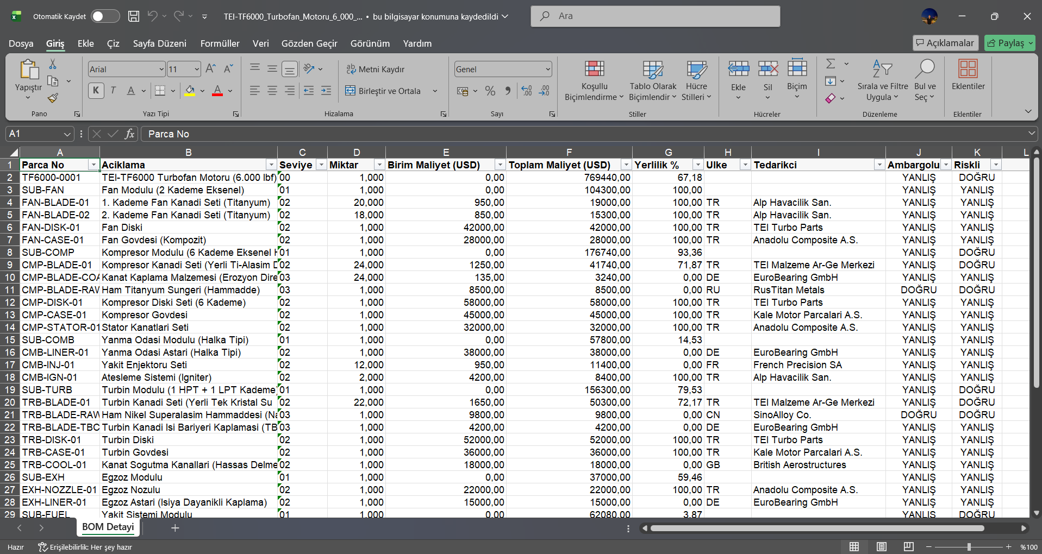Image resolution: width=1042 pixels, height=554 pixels.
Task: Switch to the Ekle tab
Action: 85,43
